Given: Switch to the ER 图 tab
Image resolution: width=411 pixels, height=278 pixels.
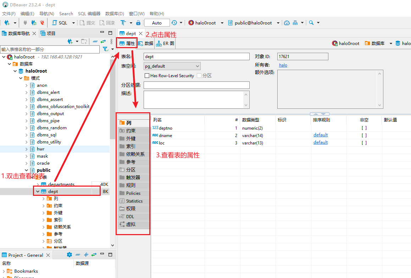Looking at the screenshot, I should pyautogui.click(x=165, y=44).
